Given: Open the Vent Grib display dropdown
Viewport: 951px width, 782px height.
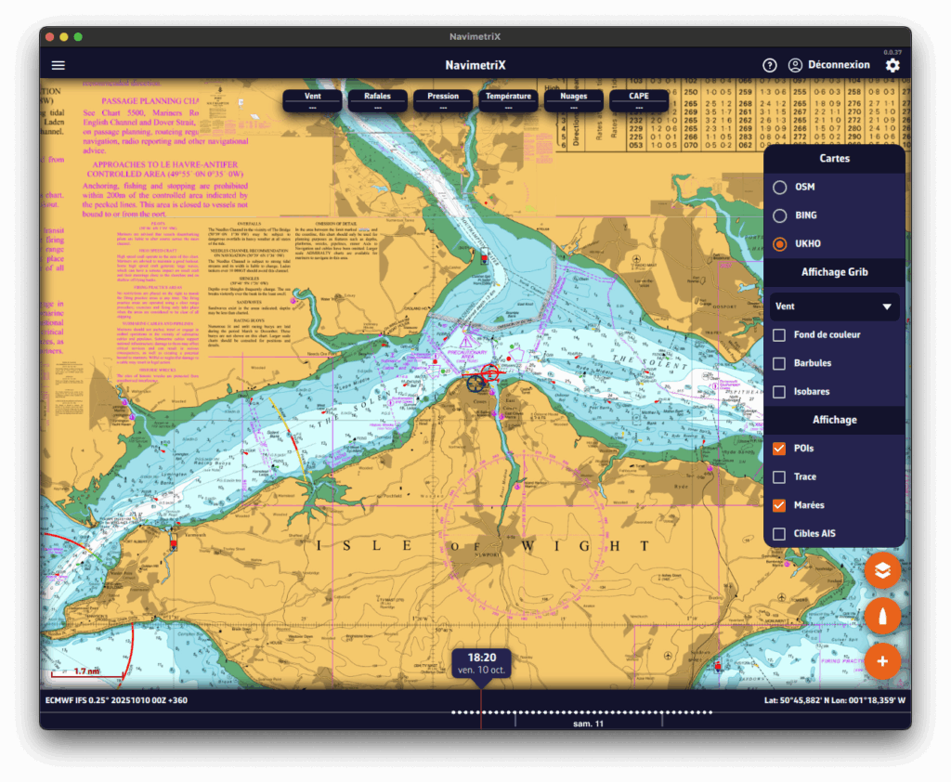Looking at the screenshot, I should (x=834, y=306).
